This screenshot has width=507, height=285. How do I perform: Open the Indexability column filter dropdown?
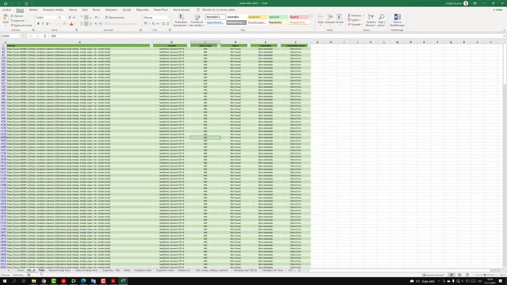279,46
